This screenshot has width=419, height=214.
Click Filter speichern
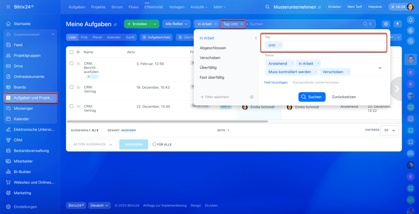point(215,97)
